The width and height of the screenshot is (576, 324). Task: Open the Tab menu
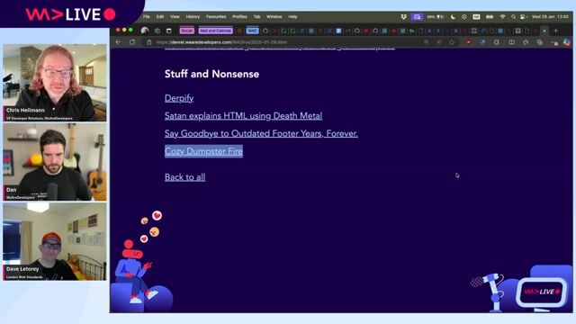pyautogui.click(x=256, y=17)
